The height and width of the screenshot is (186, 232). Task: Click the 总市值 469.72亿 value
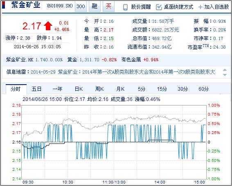(162, 38)
